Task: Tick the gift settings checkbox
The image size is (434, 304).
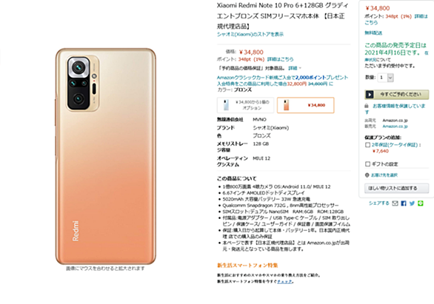Action: point(367,164)
